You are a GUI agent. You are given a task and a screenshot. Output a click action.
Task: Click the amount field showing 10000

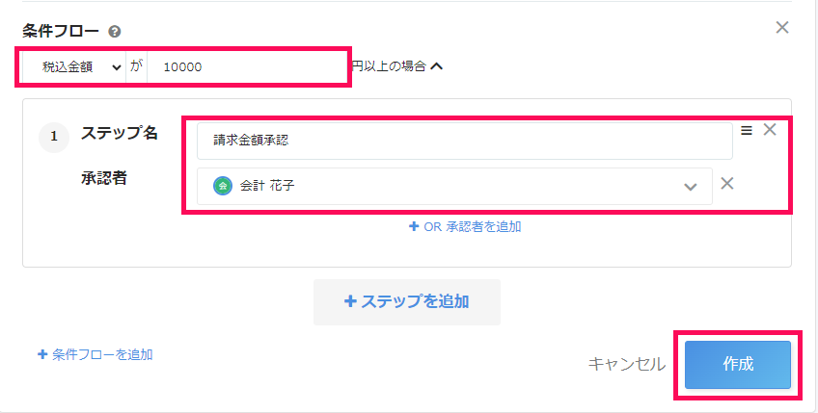point(246,67)
